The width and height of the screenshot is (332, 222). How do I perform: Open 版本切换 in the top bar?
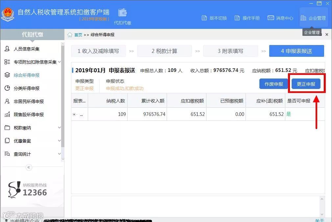pyautogui.click(x=214, y=18)
